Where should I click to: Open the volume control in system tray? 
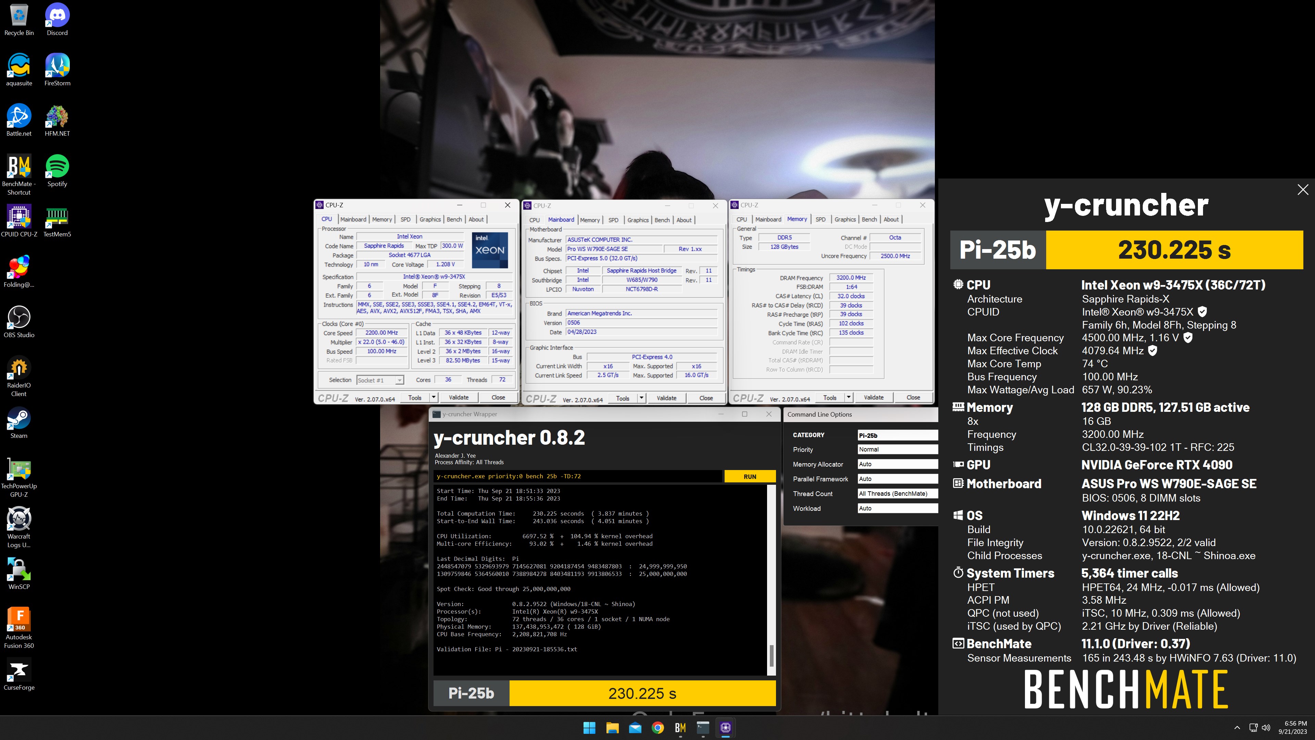pos(1266,727)
